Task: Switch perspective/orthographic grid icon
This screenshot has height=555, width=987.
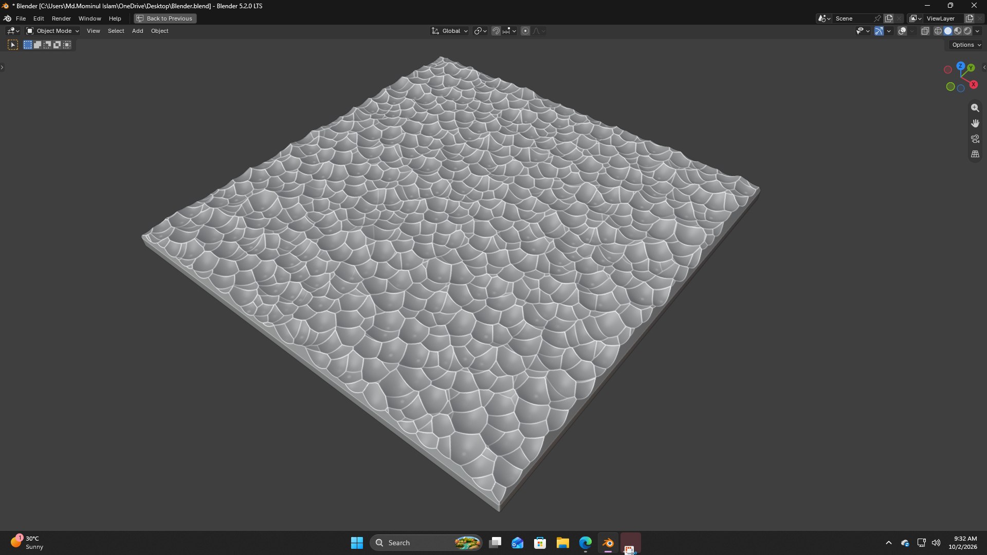Action: coord(975,154)
